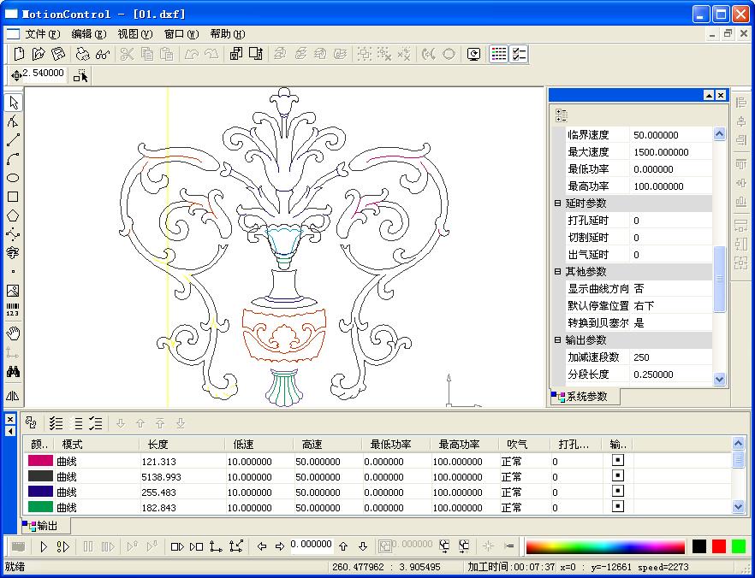This screenshot has height=578, width=755.
Task: Collapse the 其他参数 section
Action: pos(557,272)
